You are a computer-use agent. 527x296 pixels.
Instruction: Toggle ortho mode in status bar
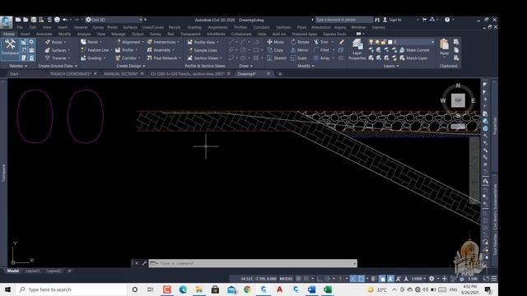pos(320,279)
